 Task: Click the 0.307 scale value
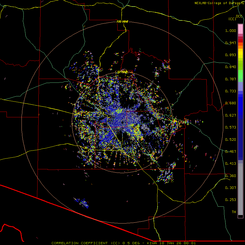231,188
